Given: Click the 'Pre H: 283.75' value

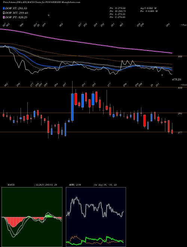Looking at the screenshot, I should pos(117,11).
